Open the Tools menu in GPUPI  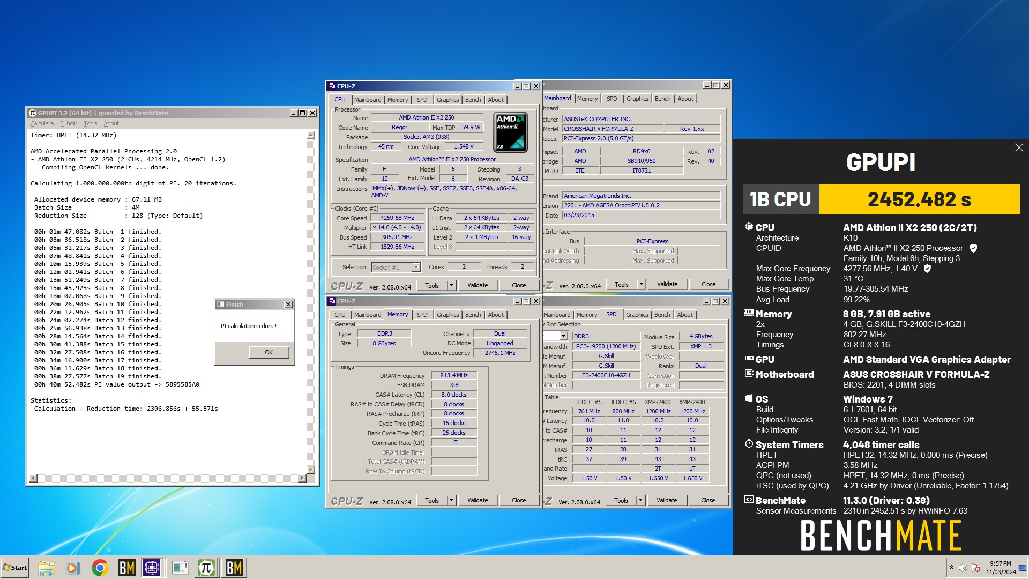click(x=91, y=123)
